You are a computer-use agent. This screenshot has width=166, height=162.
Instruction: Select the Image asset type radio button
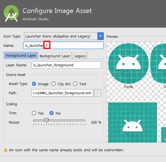34,84
